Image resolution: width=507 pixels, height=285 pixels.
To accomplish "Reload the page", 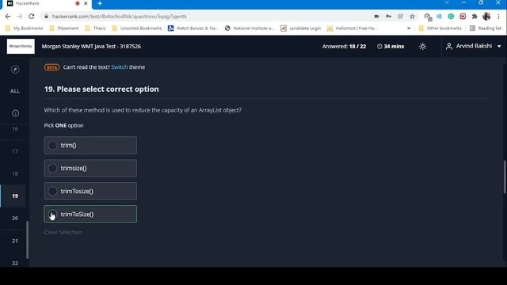I will [x=32, y=16].
